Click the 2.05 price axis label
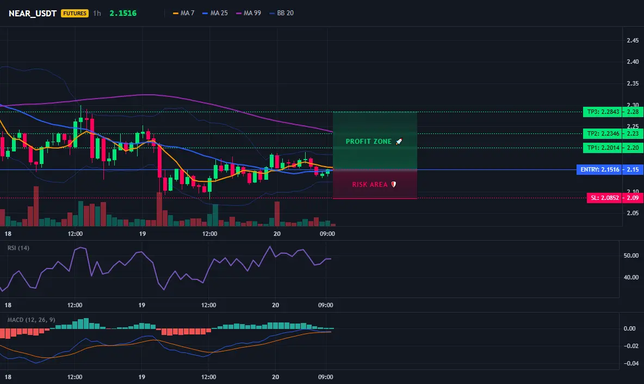 pyautogui.click(x=633, y=213)
